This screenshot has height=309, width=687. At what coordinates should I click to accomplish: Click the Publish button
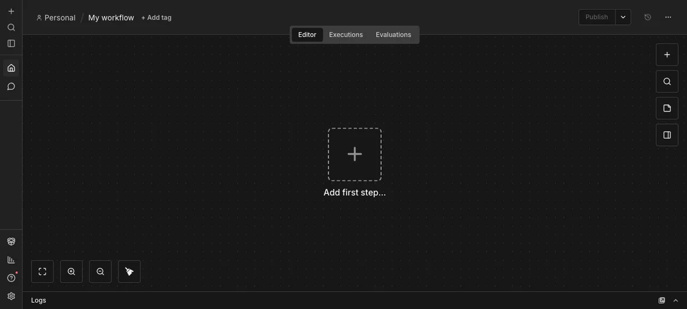[597, 17]
